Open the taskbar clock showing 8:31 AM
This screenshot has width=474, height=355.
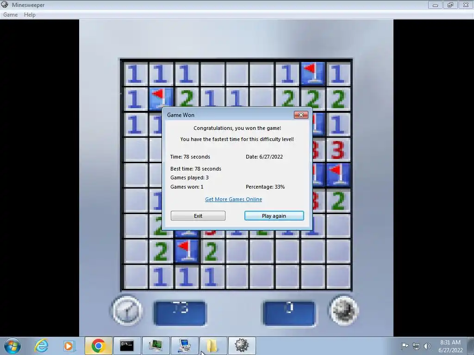pos(450,346)
